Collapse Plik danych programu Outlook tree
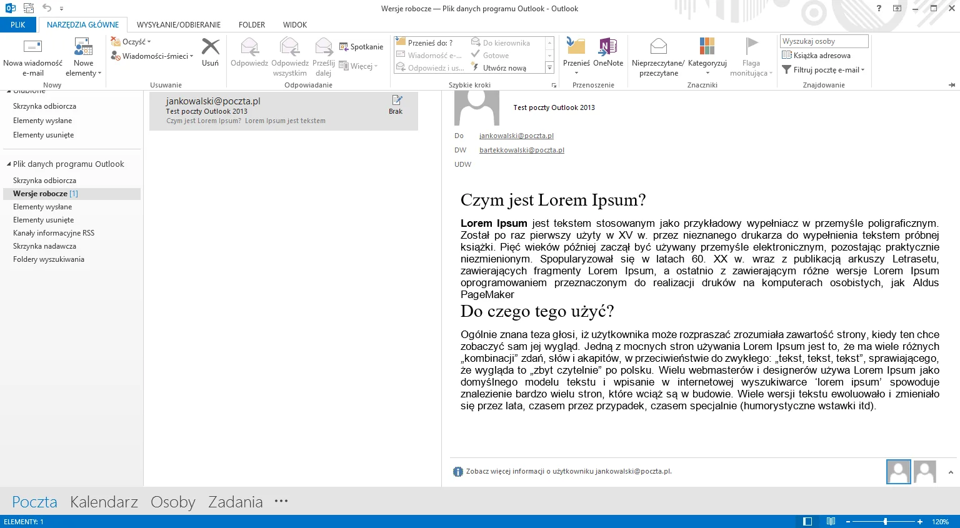Screen dimensions: 960x528 (9, 164)
